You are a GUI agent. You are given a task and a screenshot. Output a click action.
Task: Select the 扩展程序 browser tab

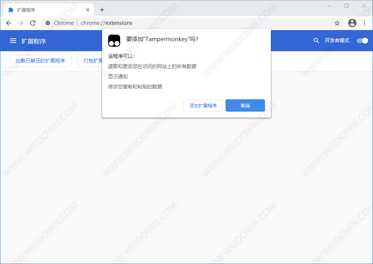coord(45,10)
